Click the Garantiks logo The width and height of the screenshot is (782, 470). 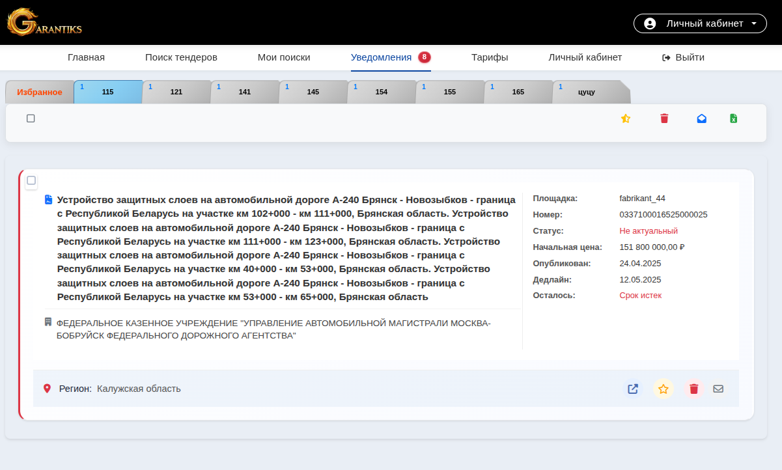44,23
